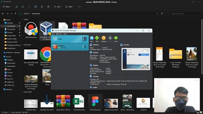Viewport: 203px width, 114px height.
Task: Open File menu in VirtualBox
Action: pos(53,34)
